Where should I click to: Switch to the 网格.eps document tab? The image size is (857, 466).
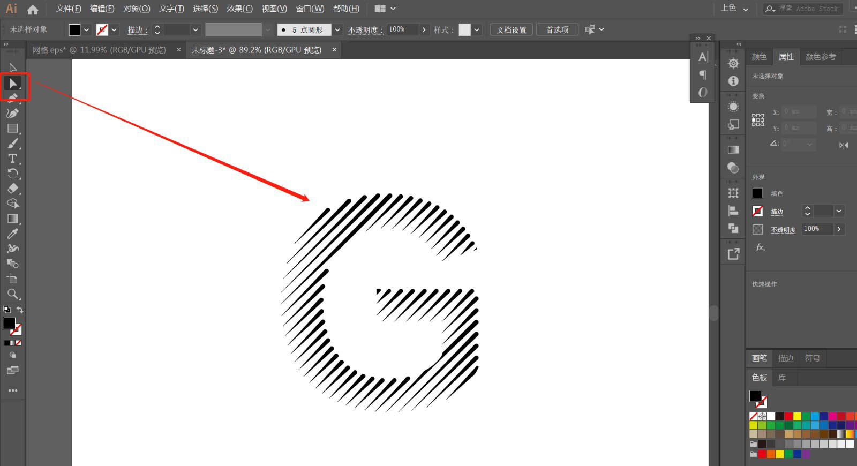(x=99, y=50)
